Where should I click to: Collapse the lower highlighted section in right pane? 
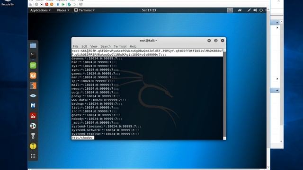277,90
